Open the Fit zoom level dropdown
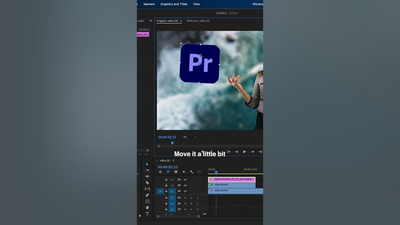Viewport: 400px width, 225px height. tap(189, 137)
